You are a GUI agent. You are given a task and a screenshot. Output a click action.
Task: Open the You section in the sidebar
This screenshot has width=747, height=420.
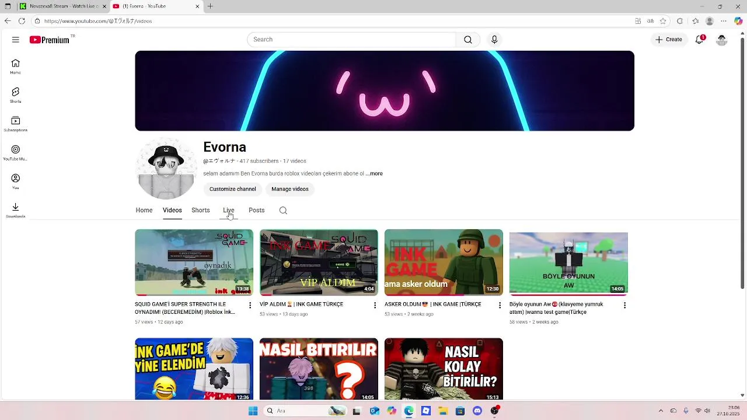coord(16,181)
